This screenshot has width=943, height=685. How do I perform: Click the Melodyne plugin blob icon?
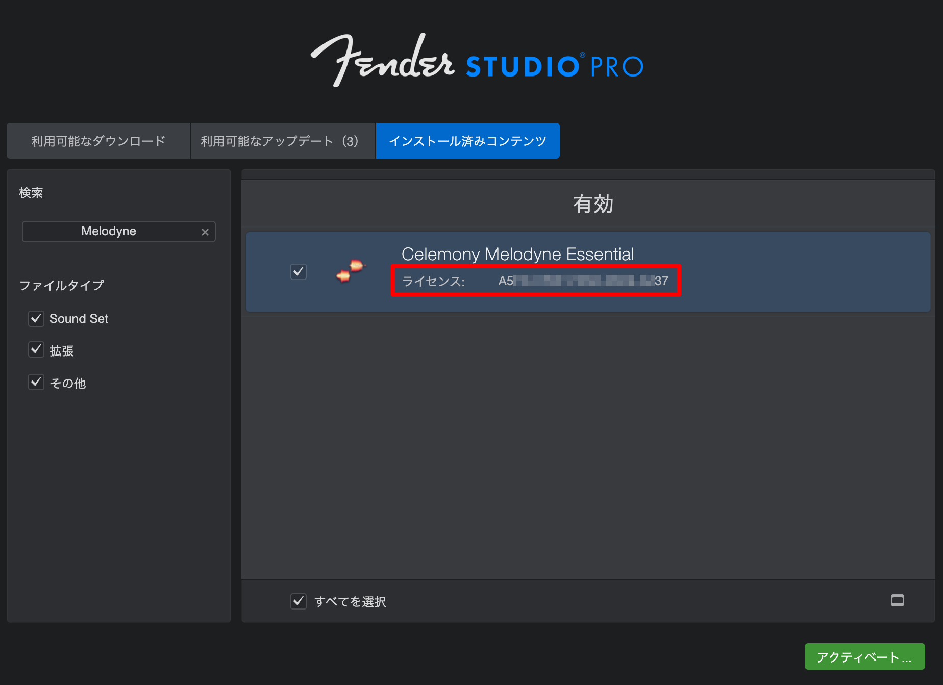[351, 271]
